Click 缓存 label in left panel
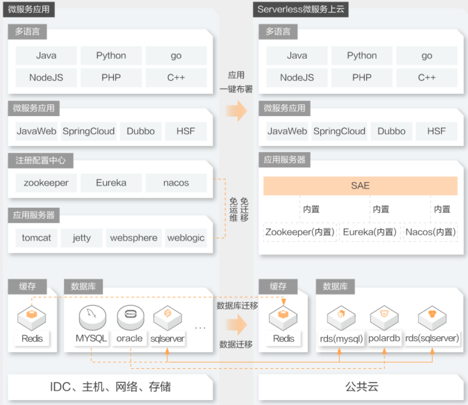 pos(27,287)
